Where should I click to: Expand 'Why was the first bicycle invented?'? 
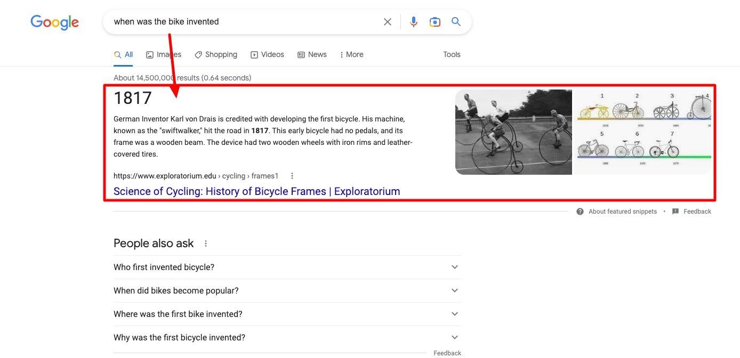(x=287, y=337)
